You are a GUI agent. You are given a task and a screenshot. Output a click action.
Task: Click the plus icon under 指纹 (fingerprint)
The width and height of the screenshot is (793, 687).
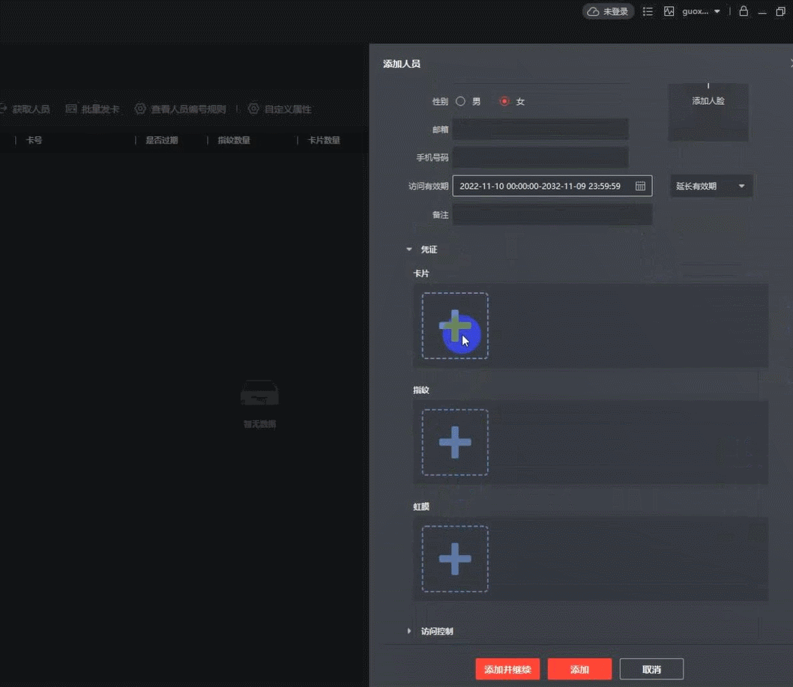click(455, 443)
